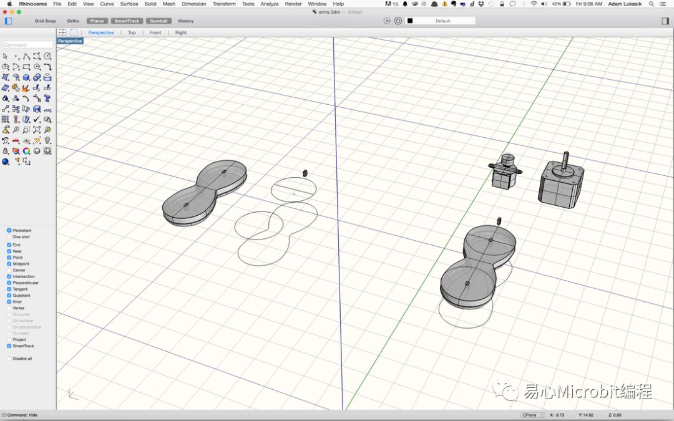
Task: Open the Default layer dropdown
Action: click(x=441, y=21)
